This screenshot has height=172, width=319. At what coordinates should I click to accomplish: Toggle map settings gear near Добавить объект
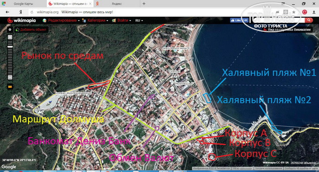tap(10, 30)
